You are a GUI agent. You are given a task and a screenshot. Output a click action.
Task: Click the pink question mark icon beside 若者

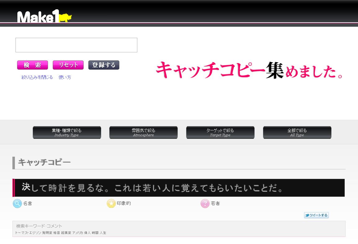(205, 203)
